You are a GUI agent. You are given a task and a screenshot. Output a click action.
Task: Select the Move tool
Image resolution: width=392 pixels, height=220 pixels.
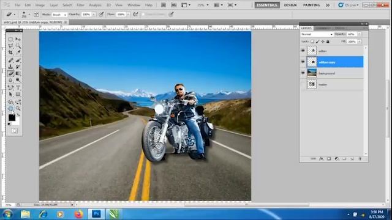pos(18,39)
